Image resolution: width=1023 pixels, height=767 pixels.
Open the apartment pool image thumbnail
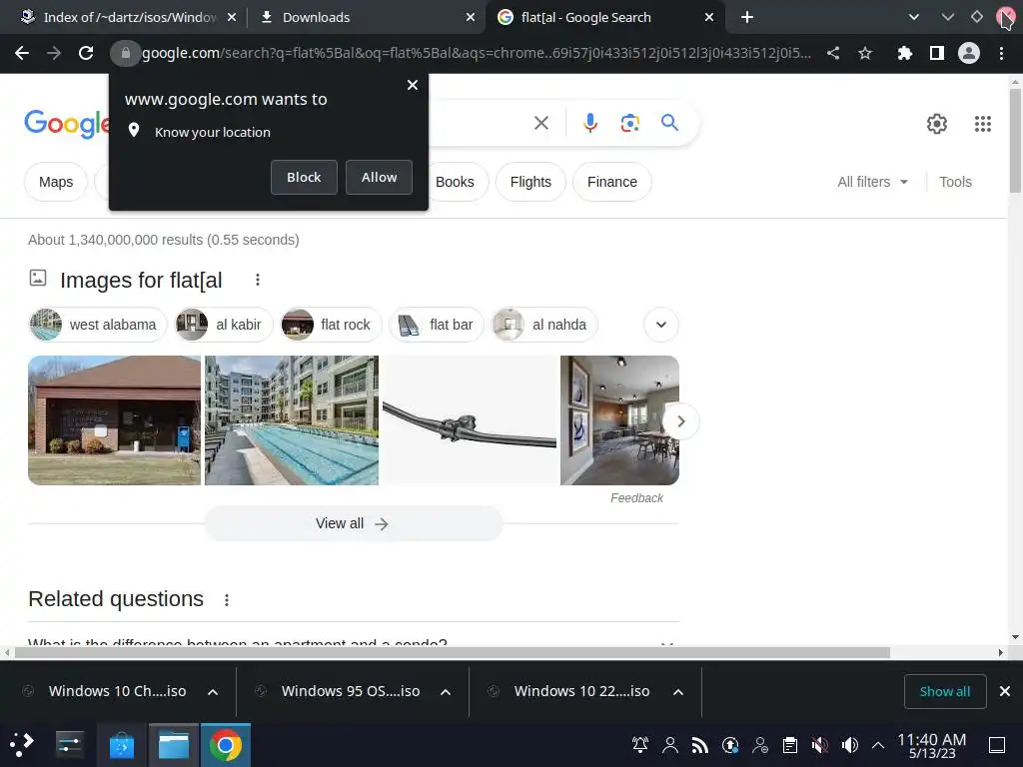click(x=292, y=420)
